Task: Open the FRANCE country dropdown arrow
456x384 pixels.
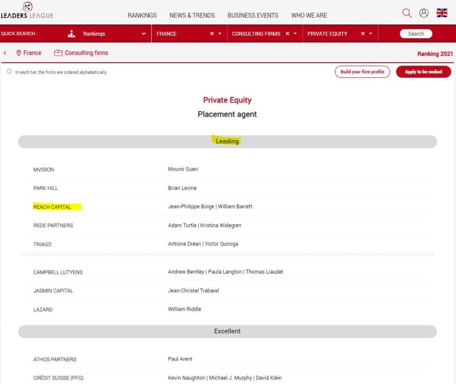Action: tap(220, 34)
